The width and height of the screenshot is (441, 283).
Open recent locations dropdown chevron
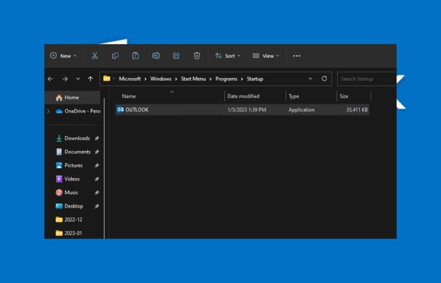(78, 79)
